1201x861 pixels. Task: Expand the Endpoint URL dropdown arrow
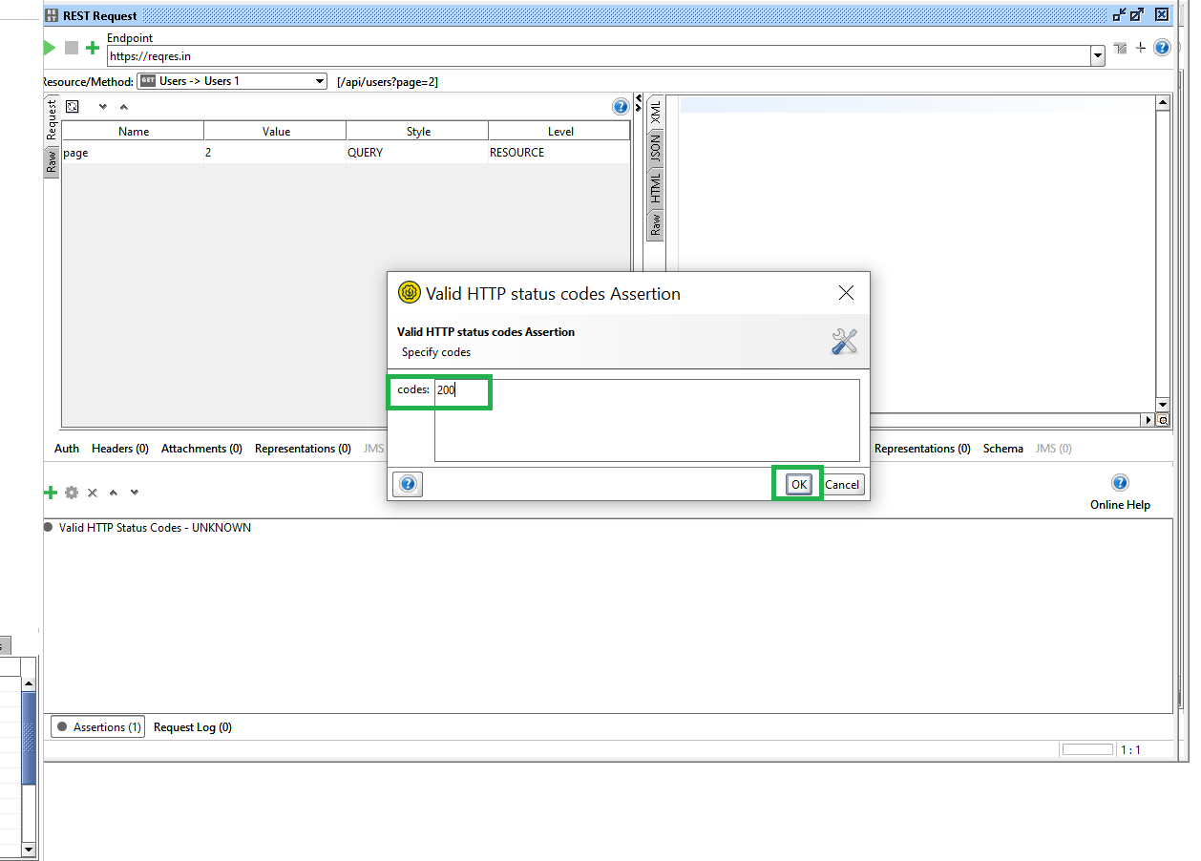pos(1097,56)
